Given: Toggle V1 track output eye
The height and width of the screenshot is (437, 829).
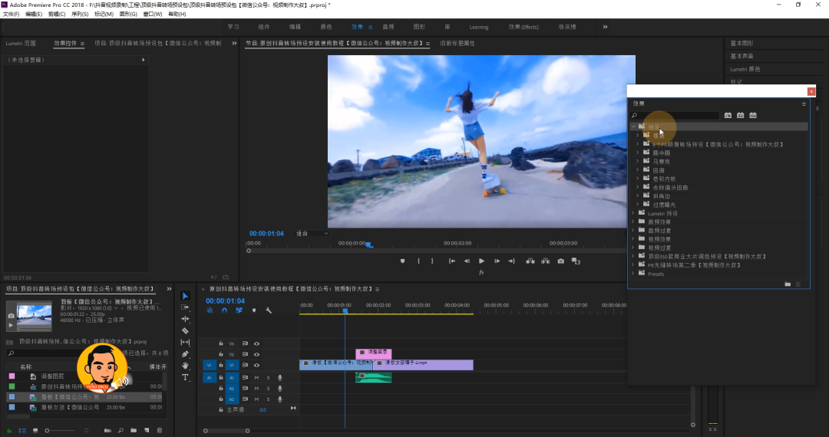Looking at the screenshot, I should tap(256, 365).
